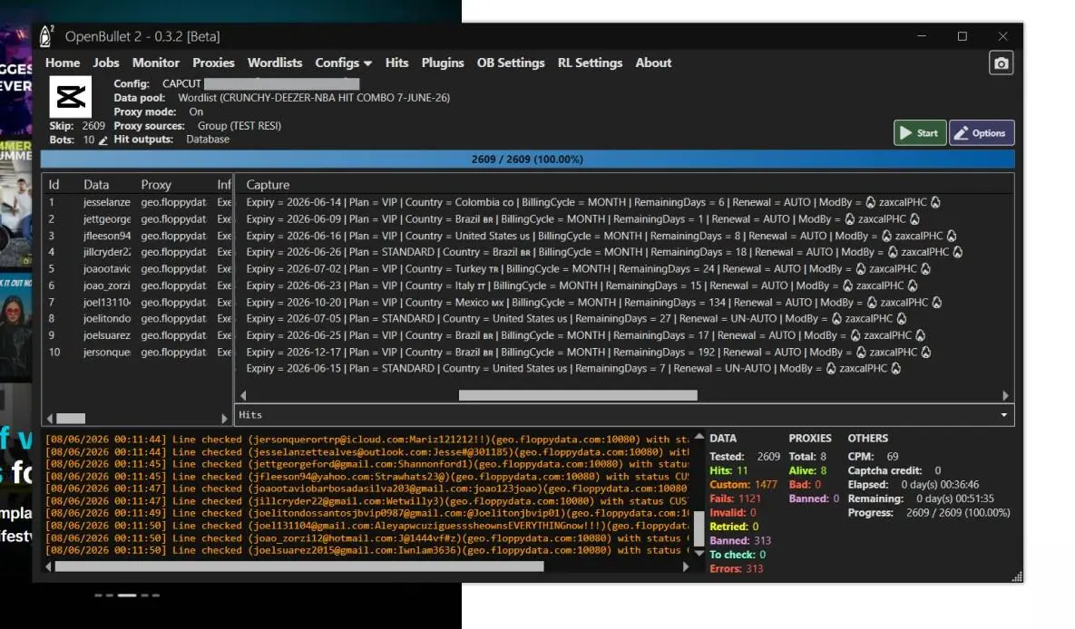Click the green Hits 11 statistic

(728, 470)
